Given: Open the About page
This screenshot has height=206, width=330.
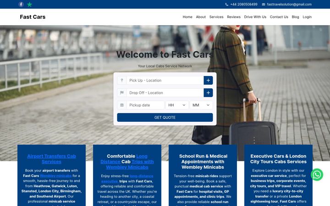Looking at the screenshot, I should click(x=201, y=17).
